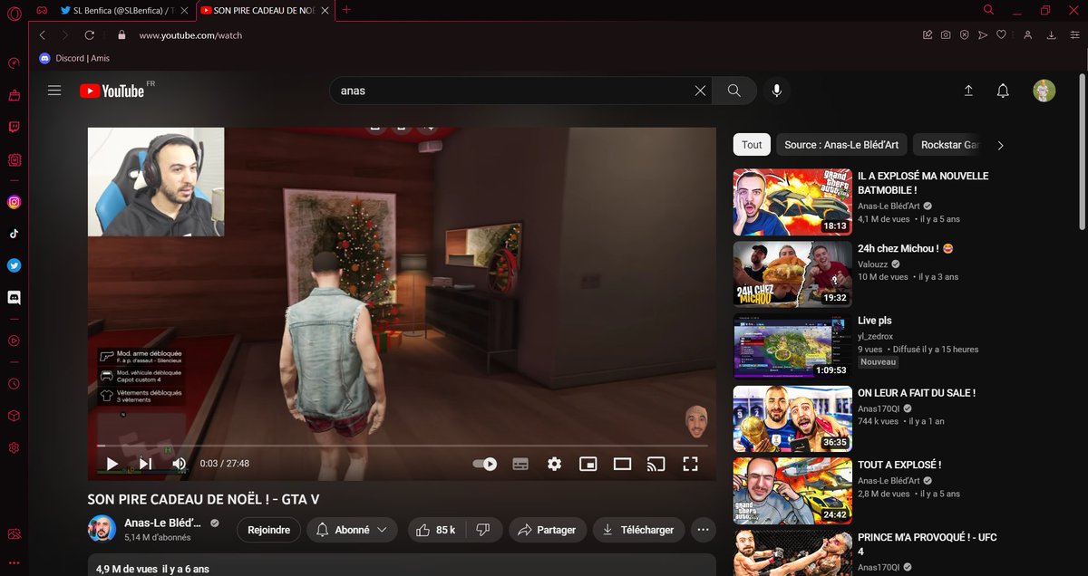Open YouTube notifications bell
The image size is (1088, 576).
pyautogui.click(x=1003, y=91)
